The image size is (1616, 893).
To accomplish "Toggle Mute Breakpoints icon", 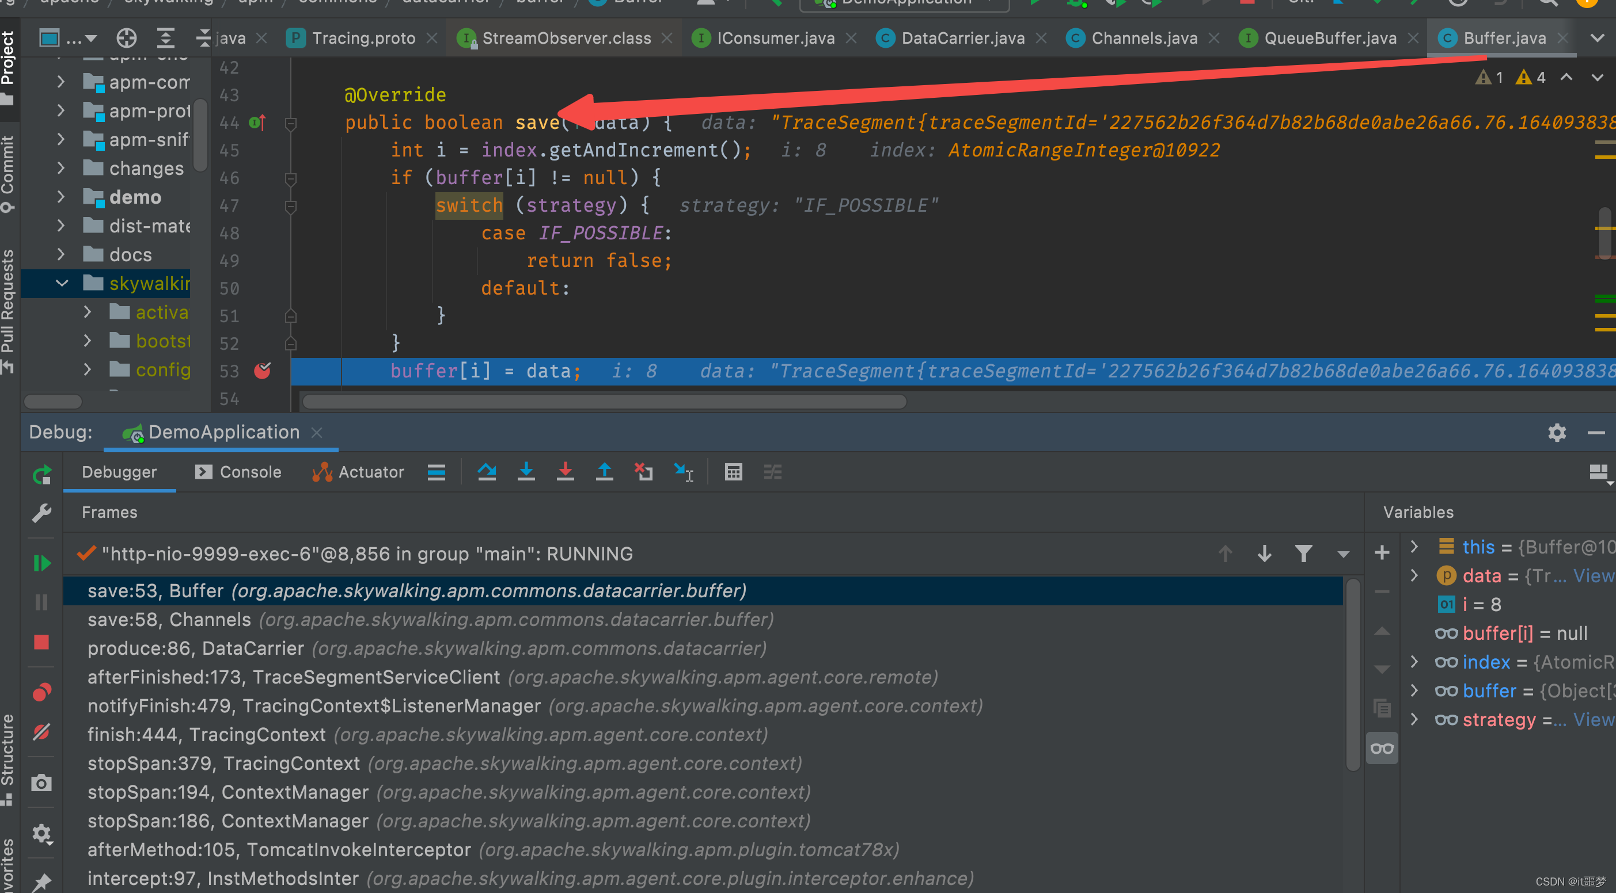I will click(x=42, y=731).
